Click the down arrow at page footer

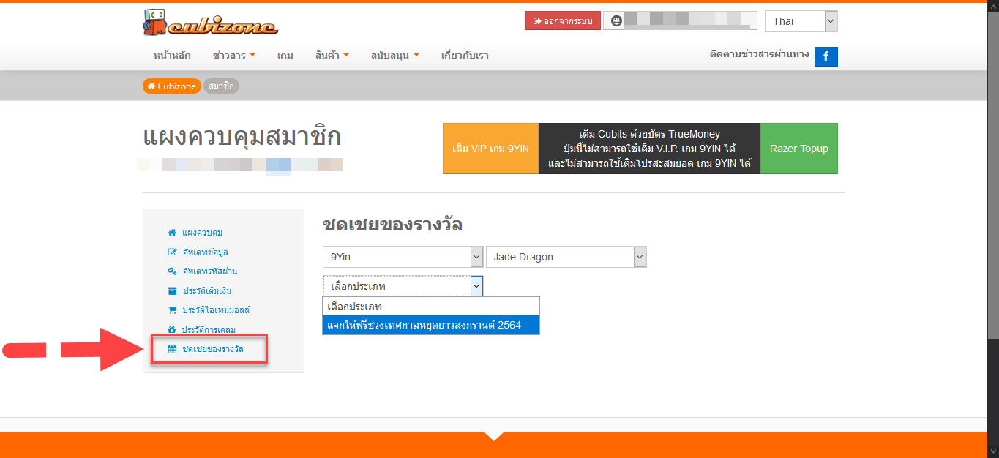click(494, 437)
